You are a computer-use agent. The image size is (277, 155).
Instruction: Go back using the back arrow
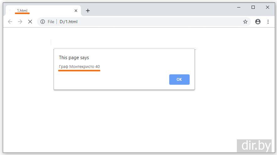point(10,22)
